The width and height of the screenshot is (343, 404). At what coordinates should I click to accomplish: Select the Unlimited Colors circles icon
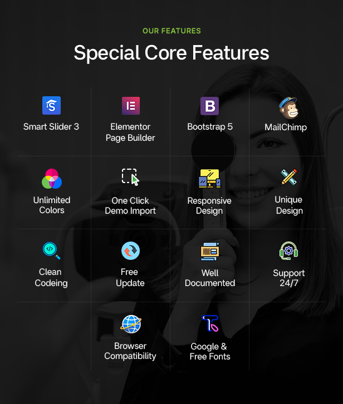tap(52, 179)
